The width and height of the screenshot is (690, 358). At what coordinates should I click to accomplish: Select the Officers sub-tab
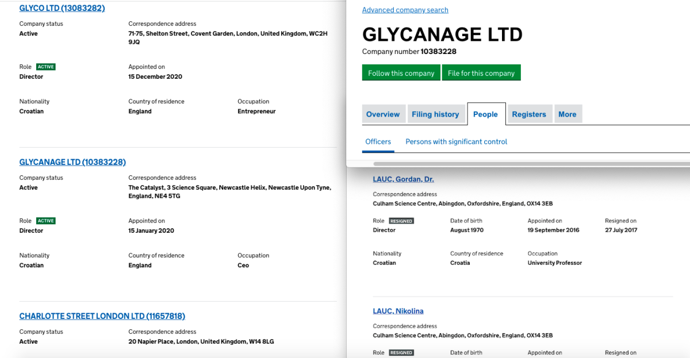coord(378,142)
